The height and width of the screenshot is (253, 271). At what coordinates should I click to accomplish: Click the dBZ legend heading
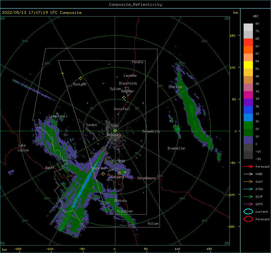255,16
